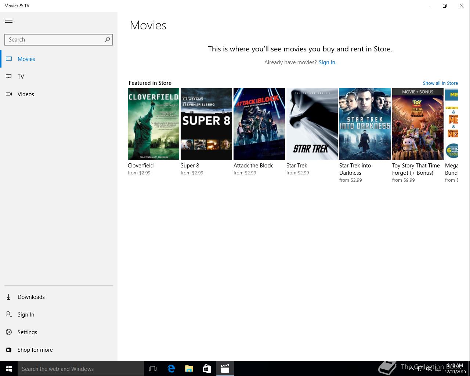The image size is (470, 376).
Task: Open the Super 8 poster thumbnail
Action: 206,124
